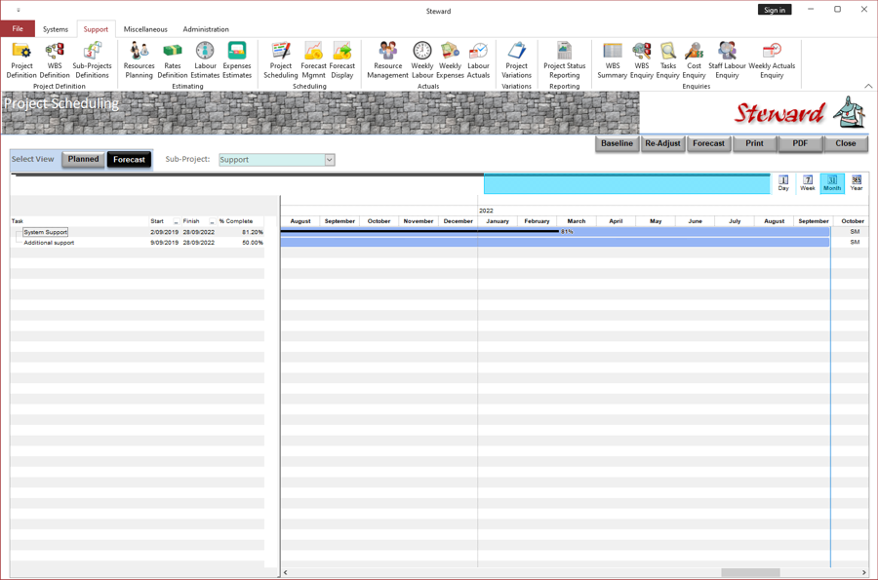
Task: Open Weekly Labour actuals
Action: pos(422,60)
